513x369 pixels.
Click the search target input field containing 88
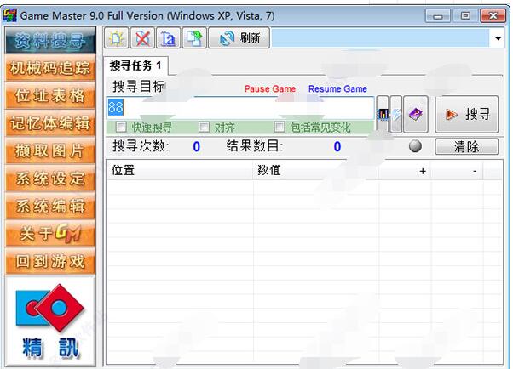tap(240, 108)
